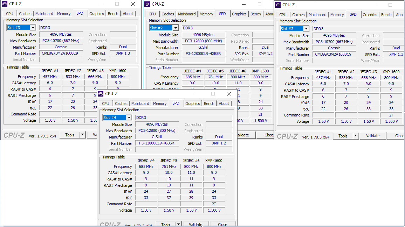Open Bench tab in Slot #2 window
Viewport: 405px width, 227px height.
pyautogui.click(x=256, y=14)
